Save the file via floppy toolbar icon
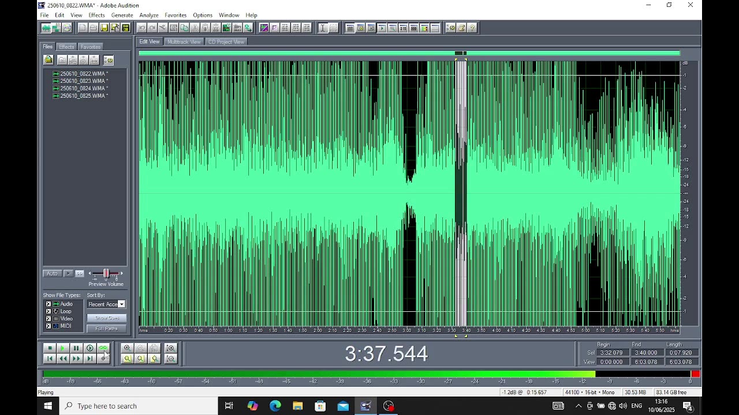The width and height of the screenshot is (739, 415). tap(104, 28)
